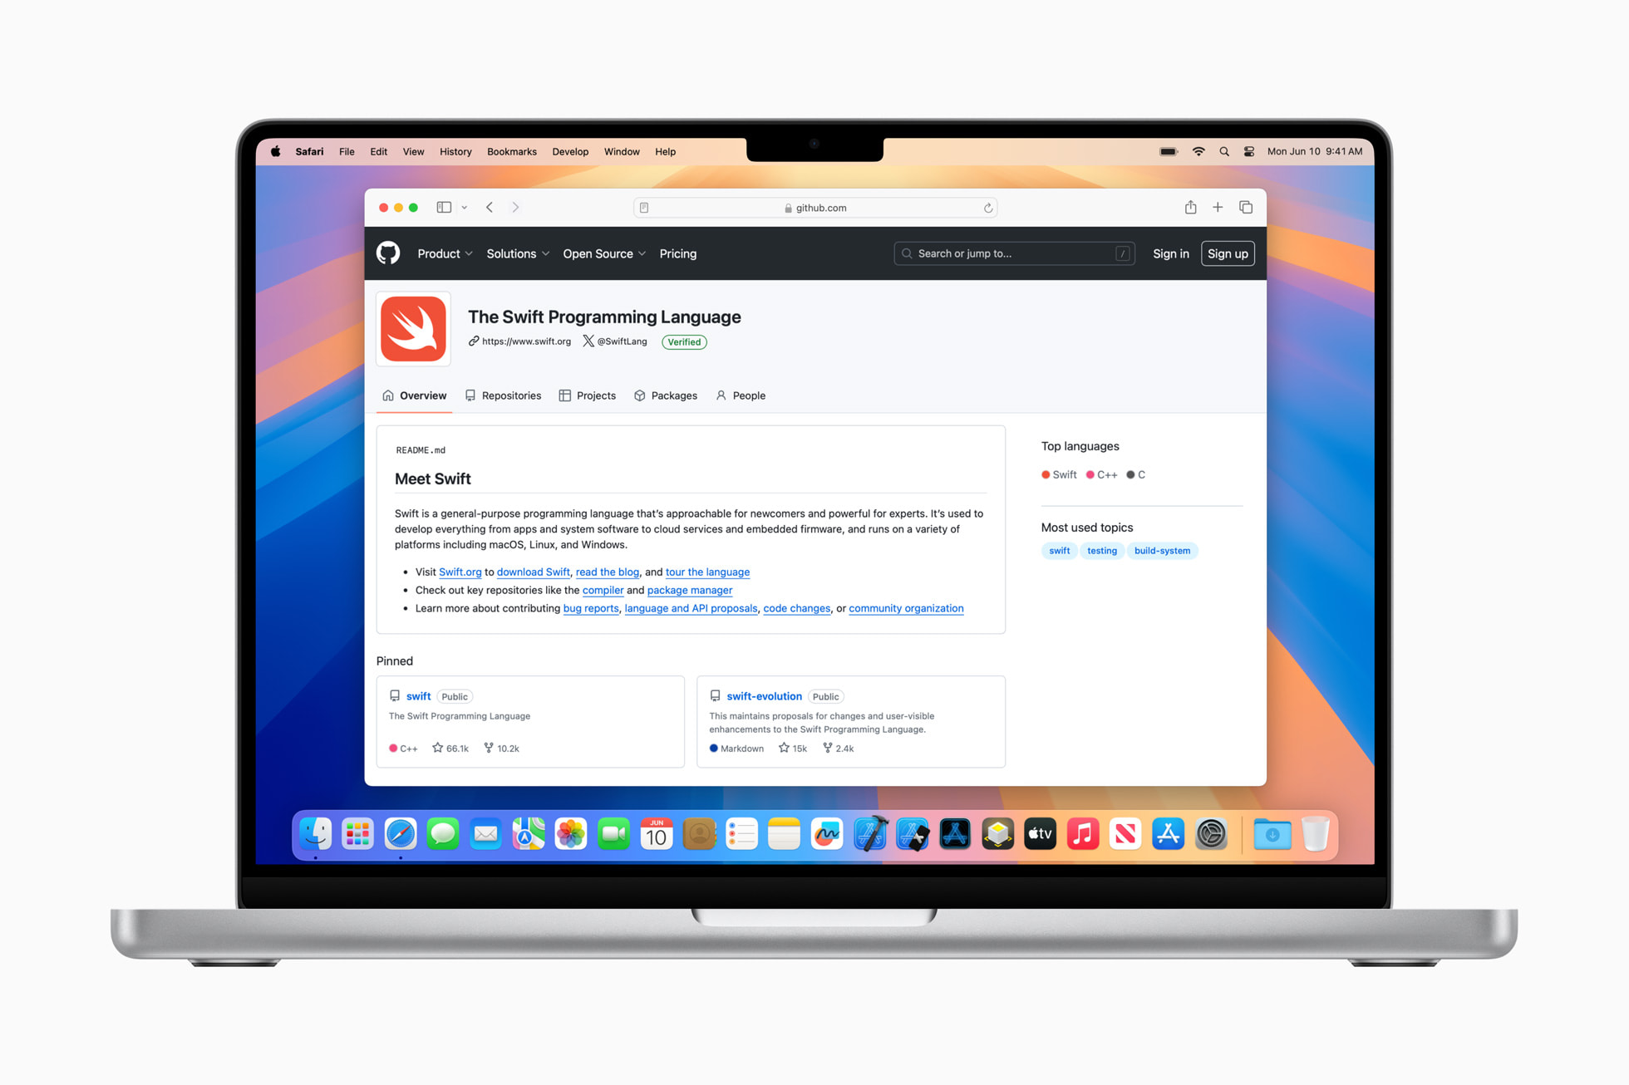Expand the Open Source dropdown menu
Image resolution: width=1629 pixels, height=1085 pixels.
[x=603, y=253]
